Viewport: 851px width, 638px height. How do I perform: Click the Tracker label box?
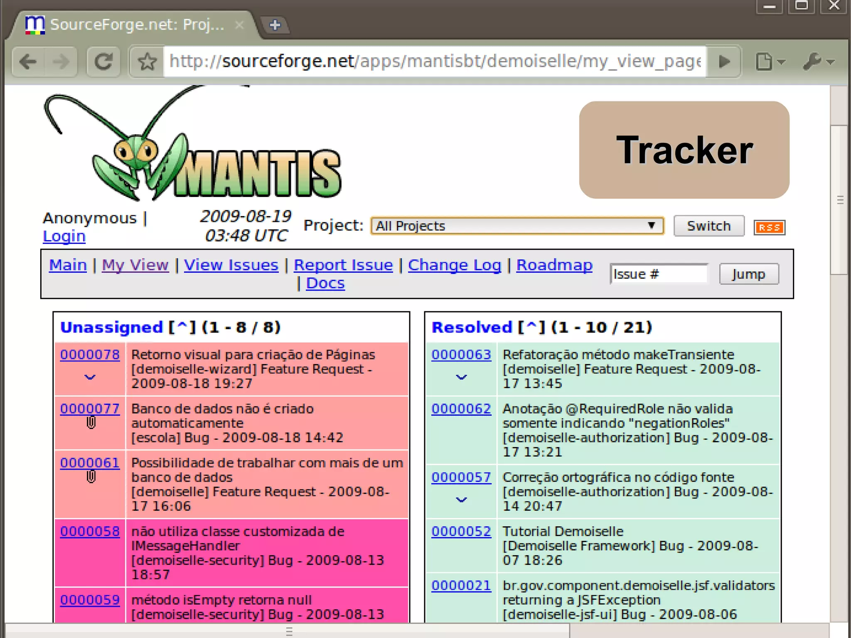click(x=684, y=150)
